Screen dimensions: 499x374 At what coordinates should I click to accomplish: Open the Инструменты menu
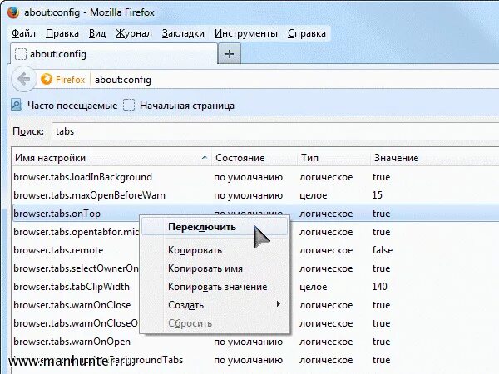tap(246, 33)
